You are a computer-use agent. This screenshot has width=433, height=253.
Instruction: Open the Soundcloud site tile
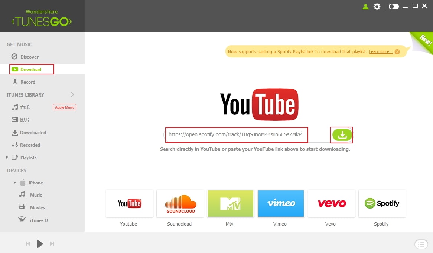coord(180,203)
